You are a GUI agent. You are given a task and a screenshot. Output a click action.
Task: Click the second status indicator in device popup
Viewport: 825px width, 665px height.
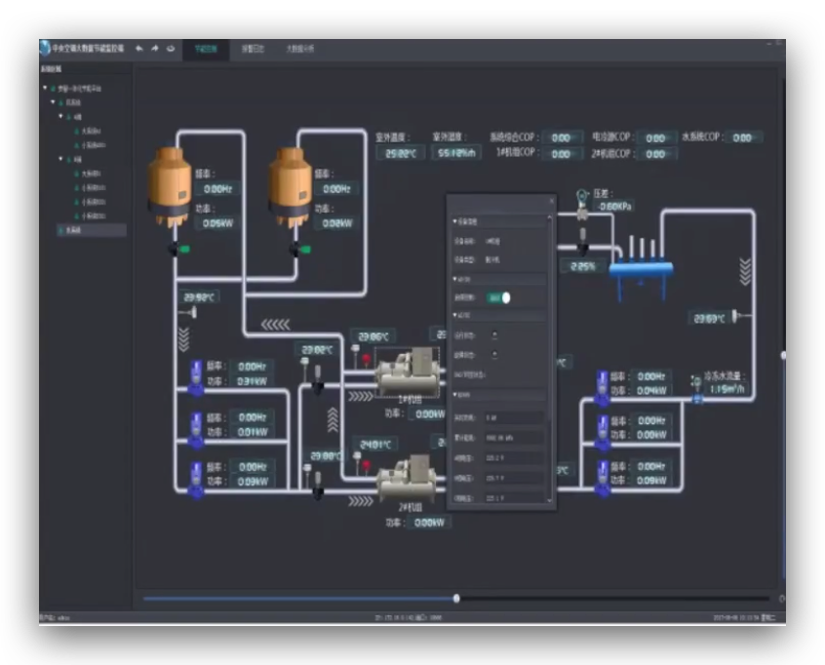click(x=495, y=353)
